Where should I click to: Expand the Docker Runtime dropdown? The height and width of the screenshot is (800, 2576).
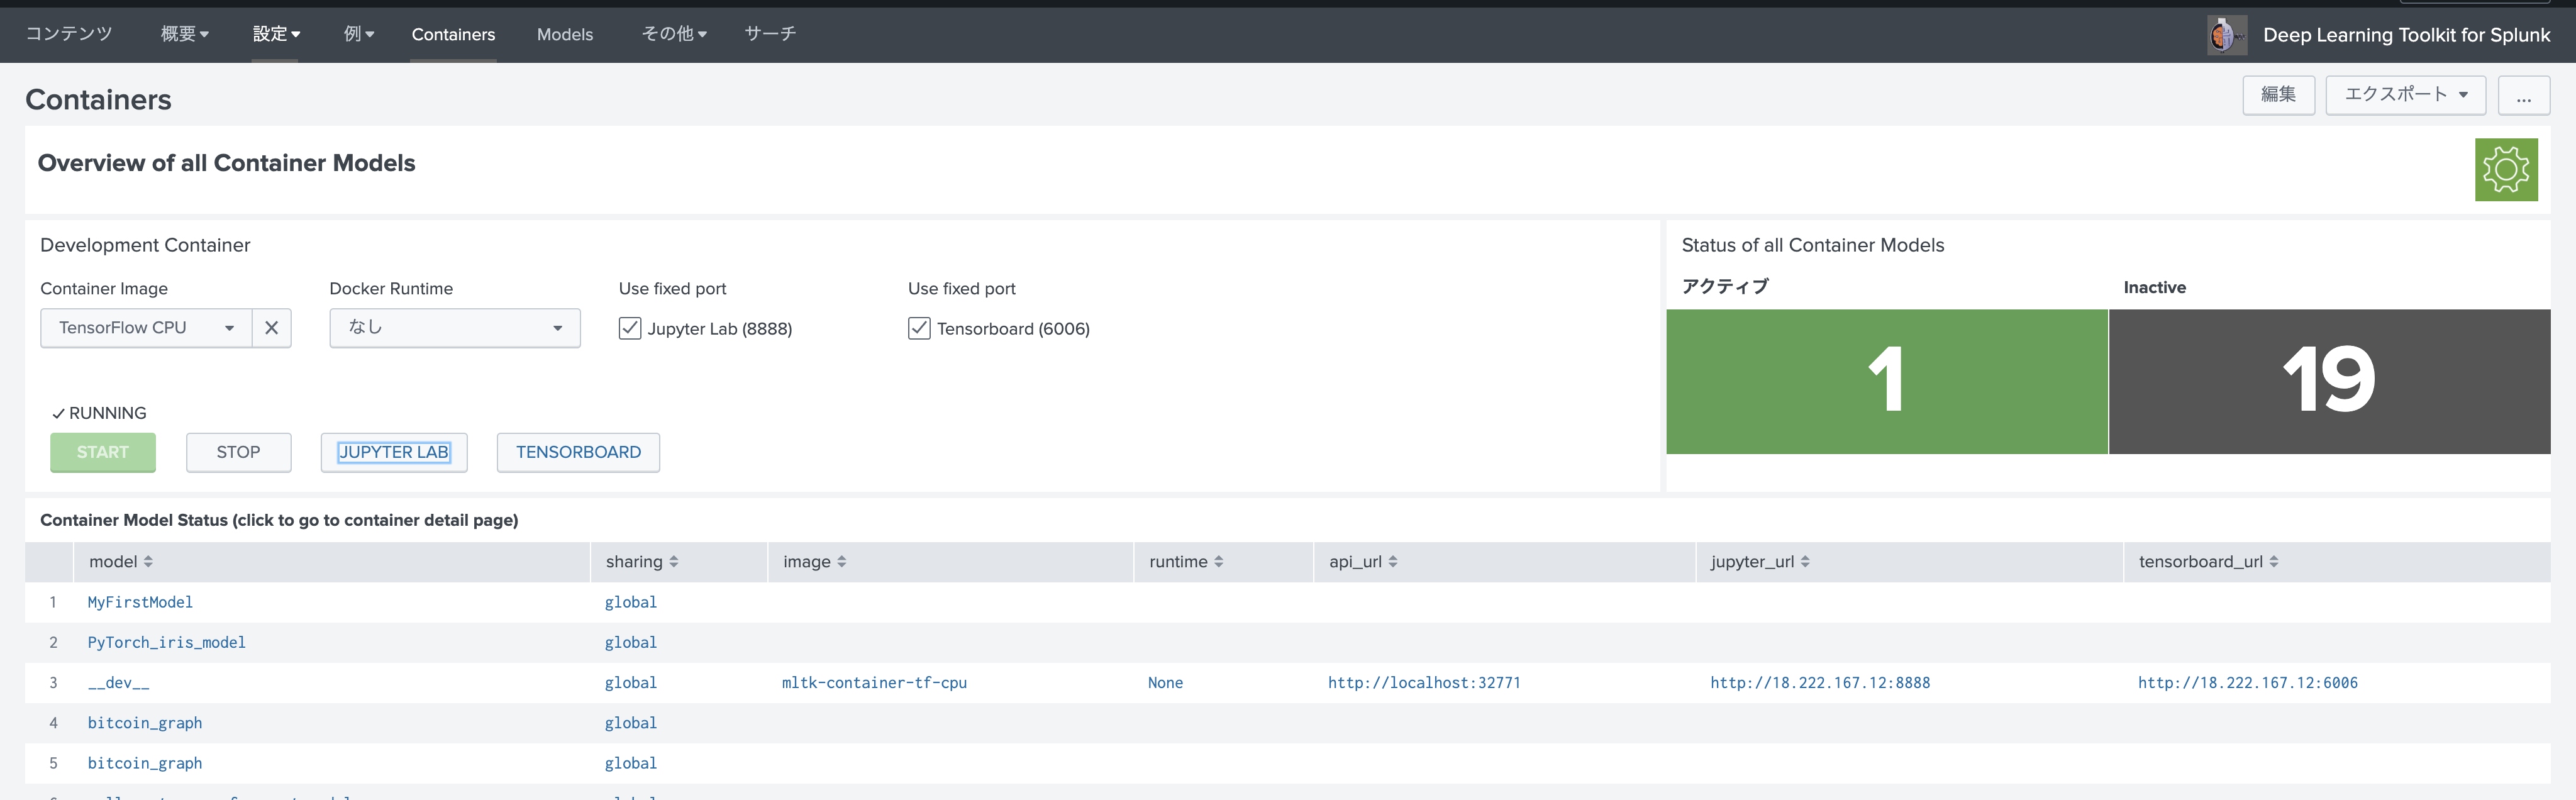click(x=455, y=328)
